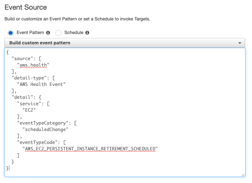
Task: Click the AWS_EC2_PERSISTENT_INSTANCE_RETIREMENT_SCHEDULED code
Action: 90,149
